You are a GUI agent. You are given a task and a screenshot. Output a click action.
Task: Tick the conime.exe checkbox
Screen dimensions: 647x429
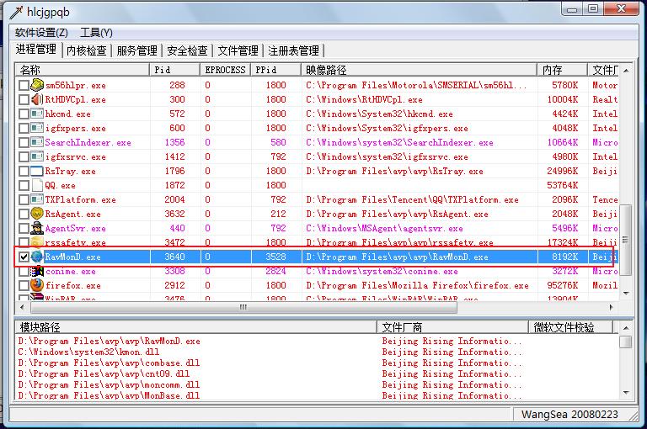(24, 271)
